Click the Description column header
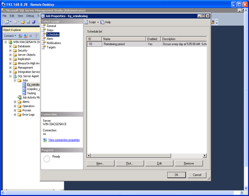This screenshot has width=249, height=196. pyautogui.click(x=184, y=39)
